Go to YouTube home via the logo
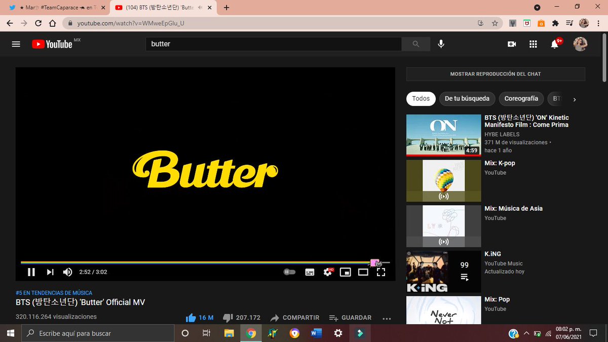This screenshot has height=342, width=608. pyautogui.click(x=52, y=44)
